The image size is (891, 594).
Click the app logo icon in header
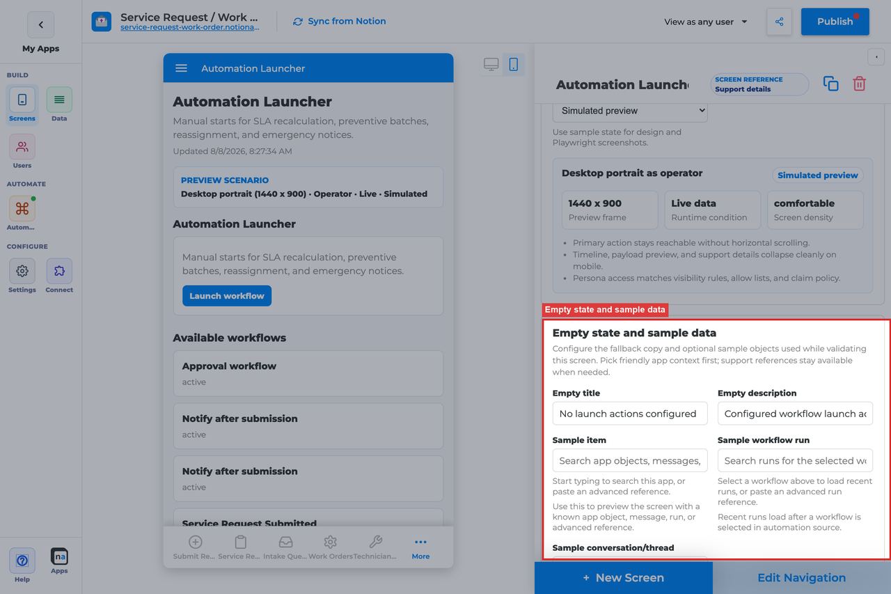click(x=102, y=22)
